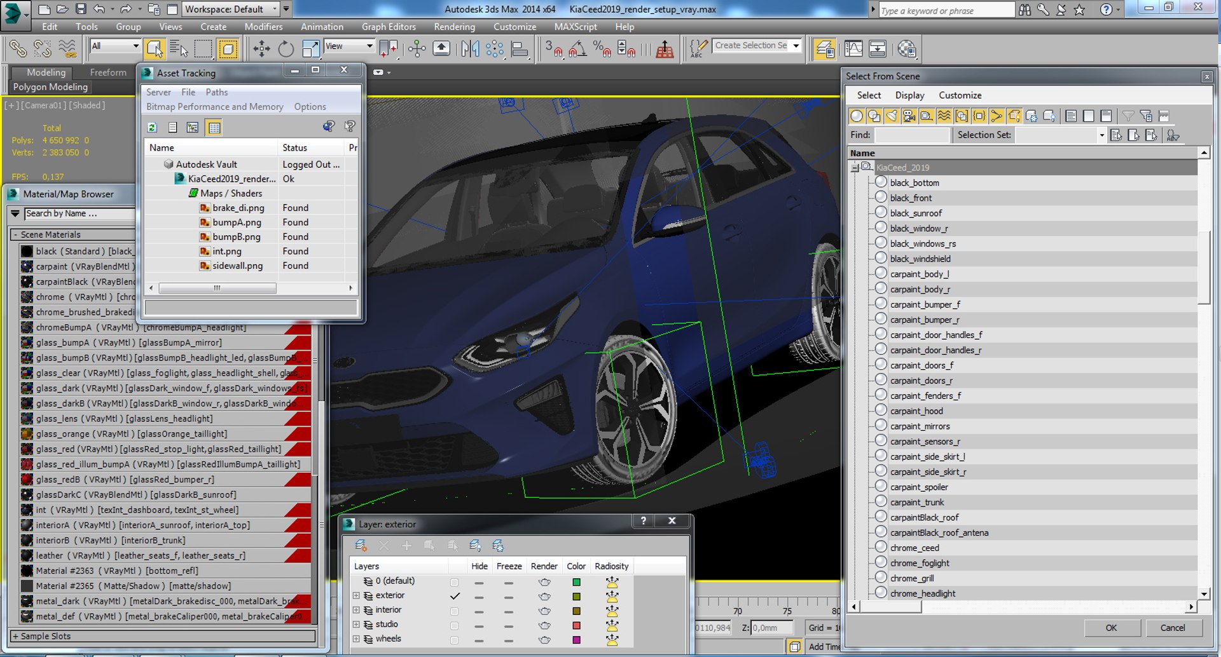Set the studio layer as current
Image resolution: width=1221 pixels, height=657 pixels.
coord(454,625)
